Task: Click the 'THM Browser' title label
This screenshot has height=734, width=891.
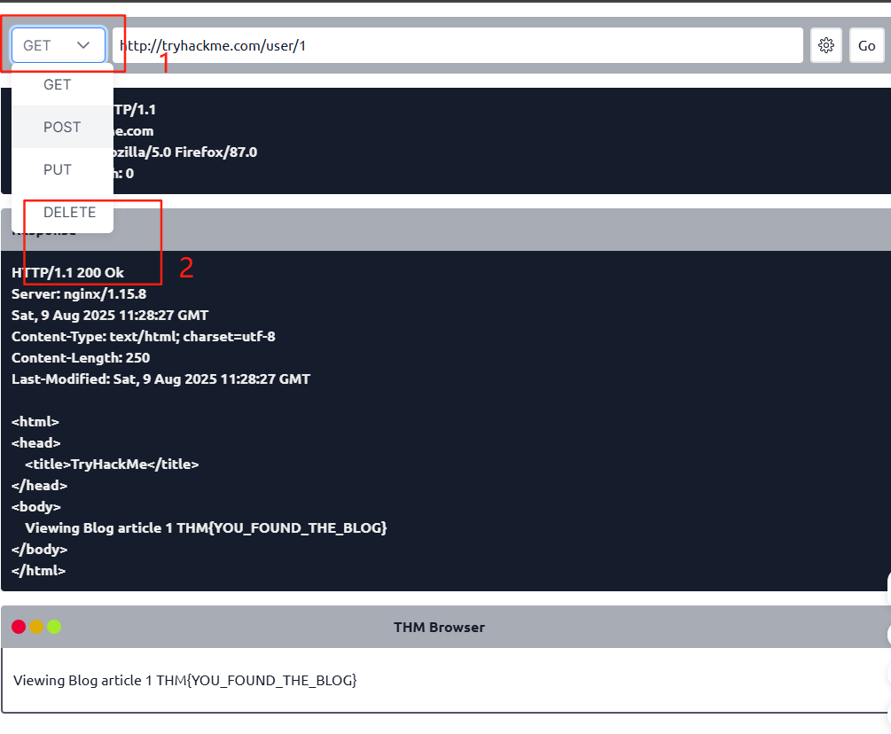Action: (x=439, y=628)
